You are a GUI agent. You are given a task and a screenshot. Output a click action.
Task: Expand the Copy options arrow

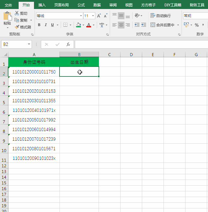[x=31, y=20]
